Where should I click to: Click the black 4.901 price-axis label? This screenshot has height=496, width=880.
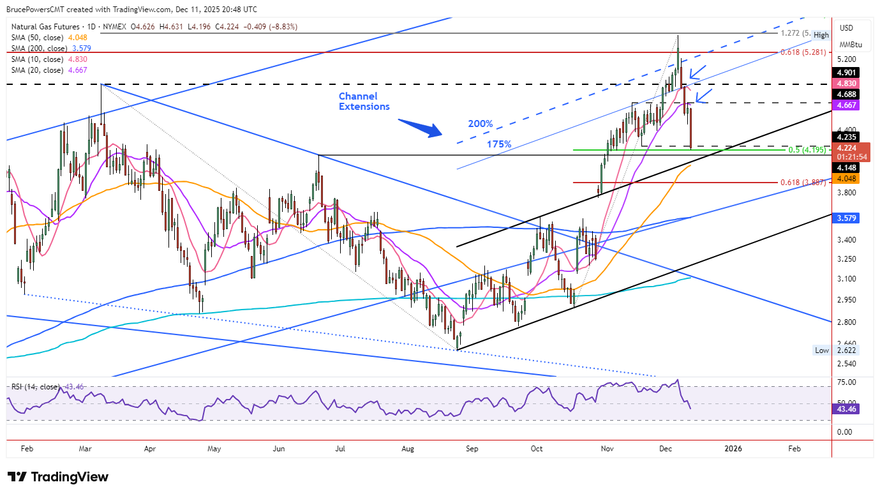click(x=847, y=73)
